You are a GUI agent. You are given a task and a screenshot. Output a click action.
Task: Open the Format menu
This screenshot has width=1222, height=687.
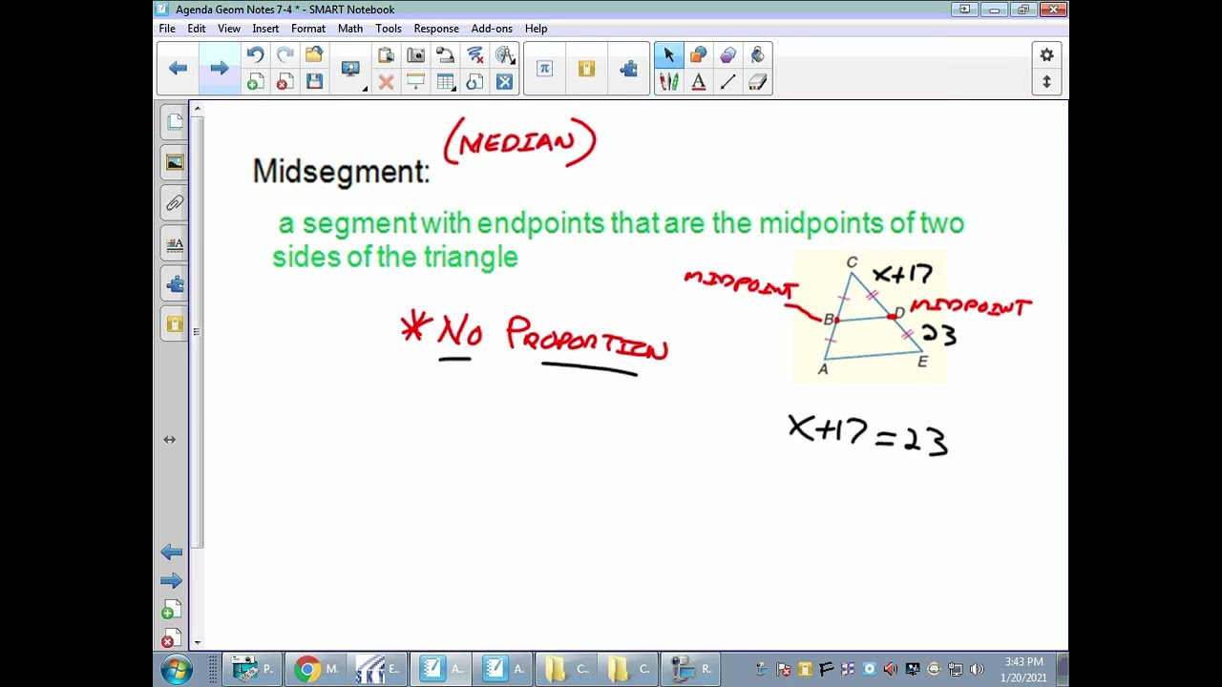(x=308, y=29)
